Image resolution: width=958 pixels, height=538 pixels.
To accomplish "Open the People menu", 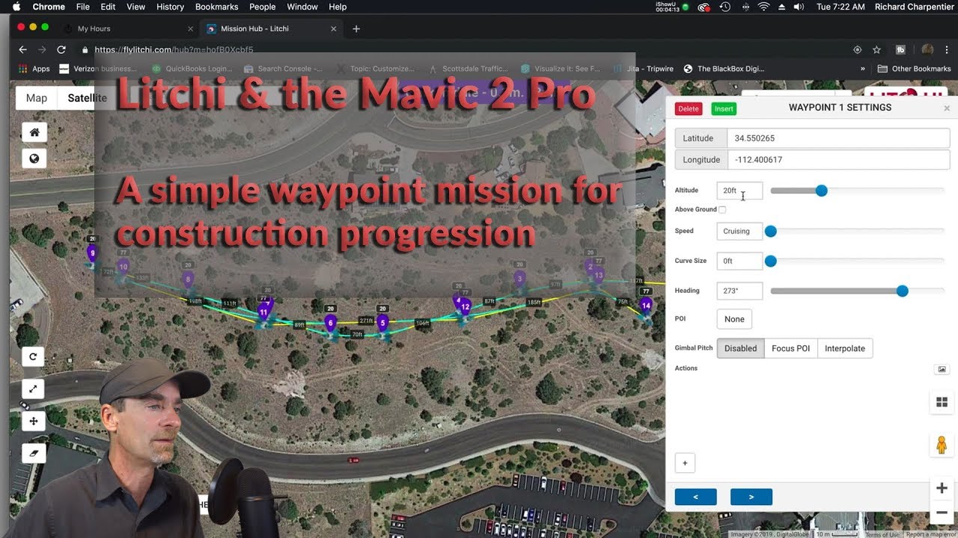I will pos(262,7).
